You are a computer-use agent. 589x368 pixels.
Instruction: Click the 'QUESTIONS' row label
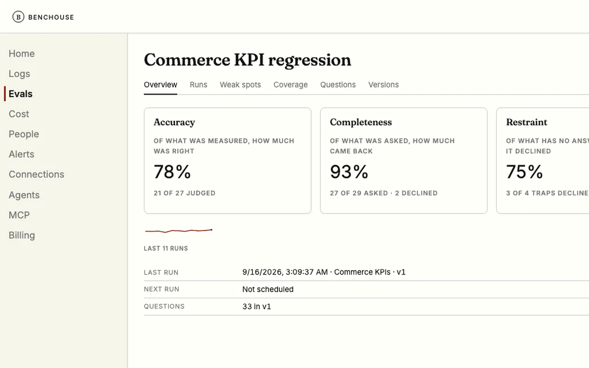[164, 306]
